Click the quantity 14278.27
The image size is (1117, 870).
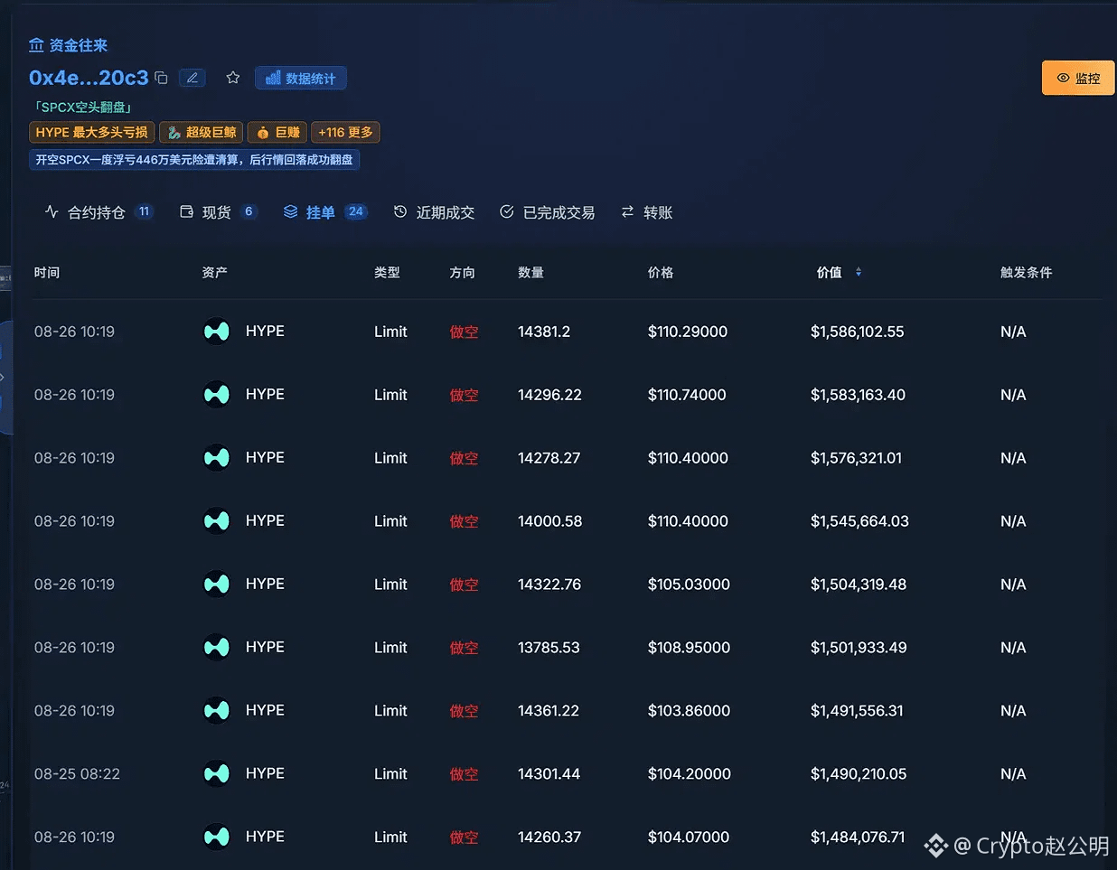pyautogui.click(x=549, y=458)
